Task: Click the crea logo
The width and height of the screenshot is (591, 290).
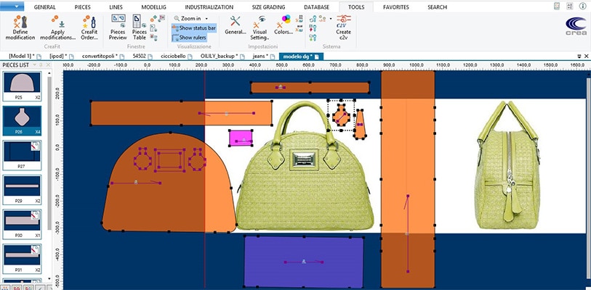Action: tap(576, 26)
